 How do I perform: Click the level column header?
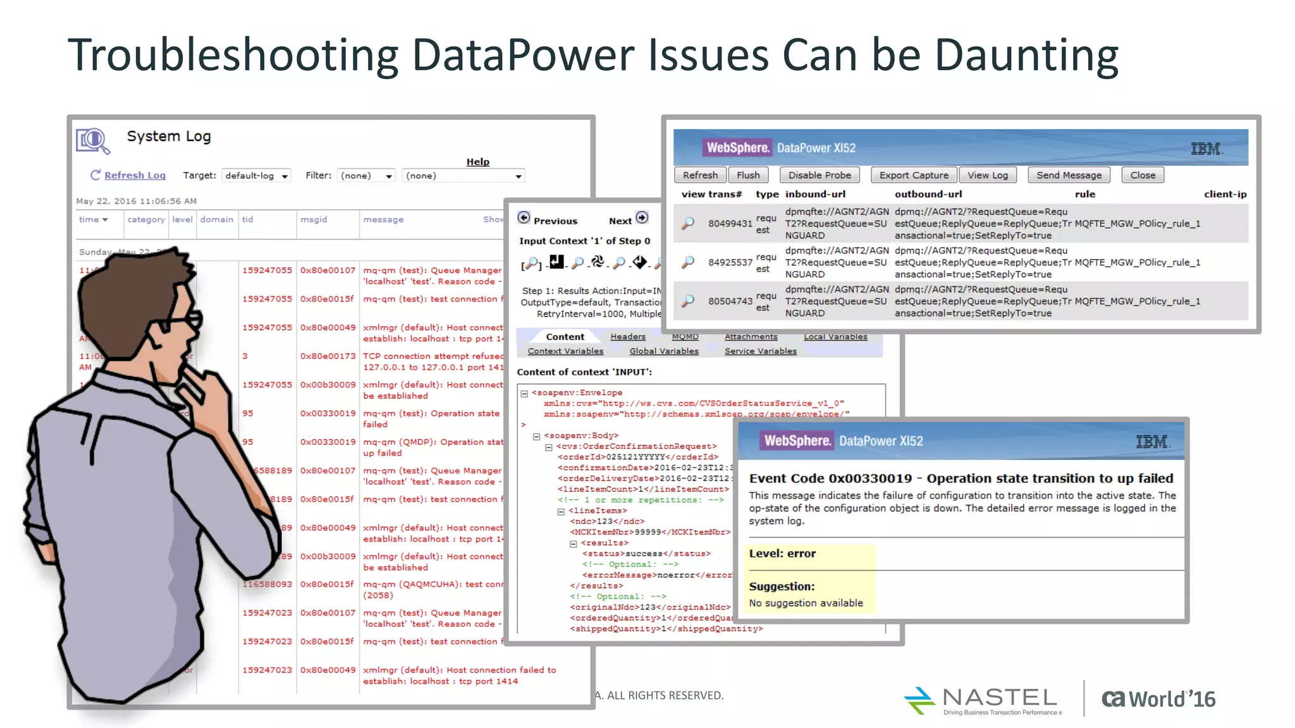pyautogui.click(x=182, y=219)
